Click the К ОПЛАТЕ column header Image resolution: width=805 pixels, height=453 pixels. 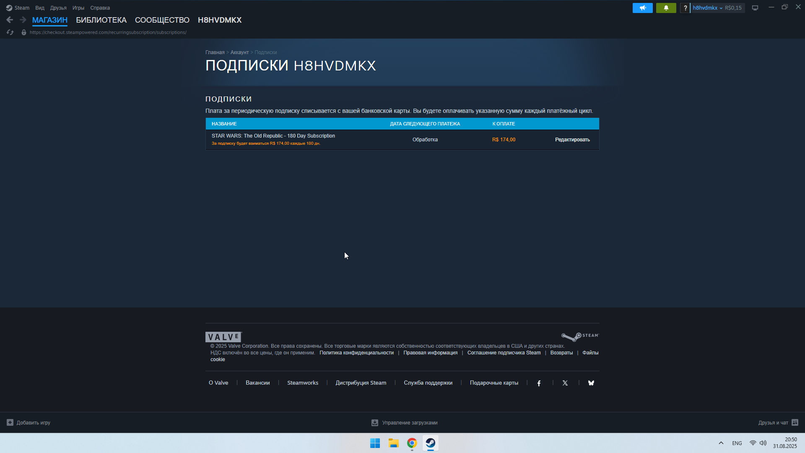pyautogui.click(x=504, y=124)
